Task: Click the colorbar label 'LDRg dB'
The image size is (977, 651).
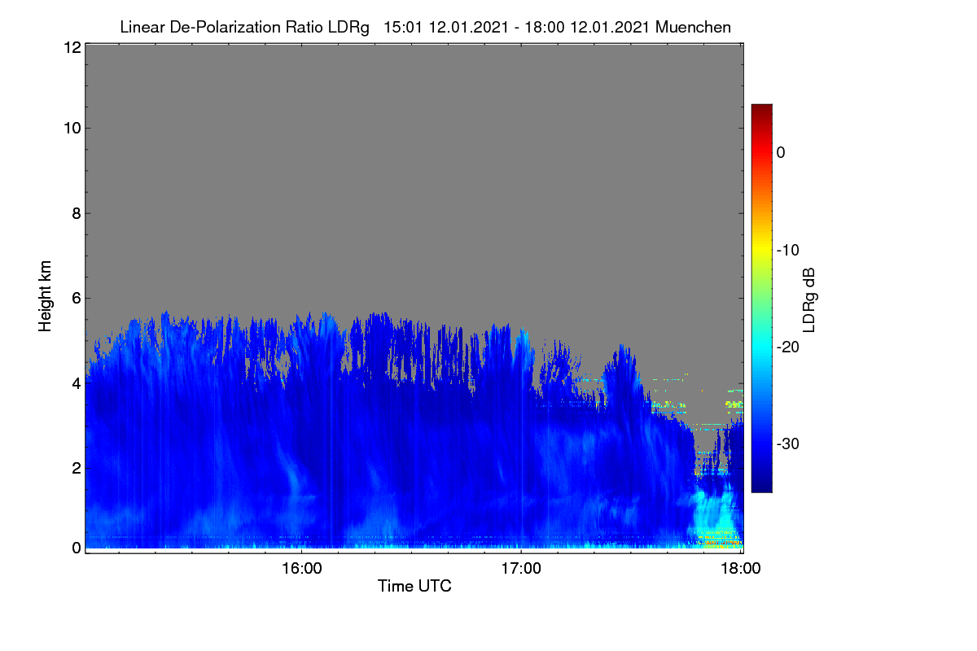Action: [x=809, y=299]
